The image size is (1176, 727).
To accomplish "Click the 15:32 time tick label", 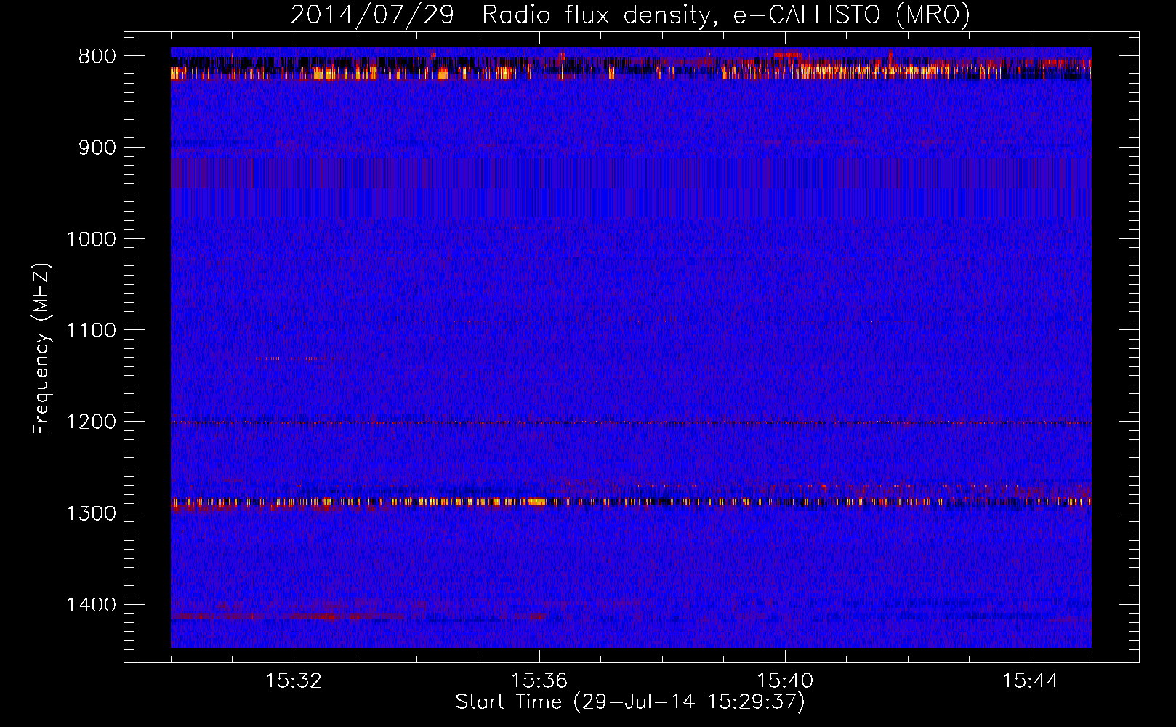I will (294, 681).
